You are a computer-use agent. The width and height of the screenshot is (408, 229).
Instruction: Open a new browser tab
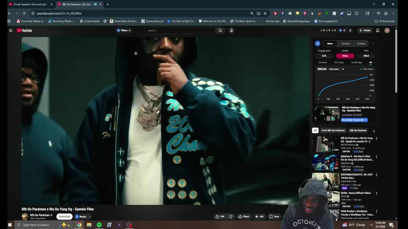click(x=107, y=4)
